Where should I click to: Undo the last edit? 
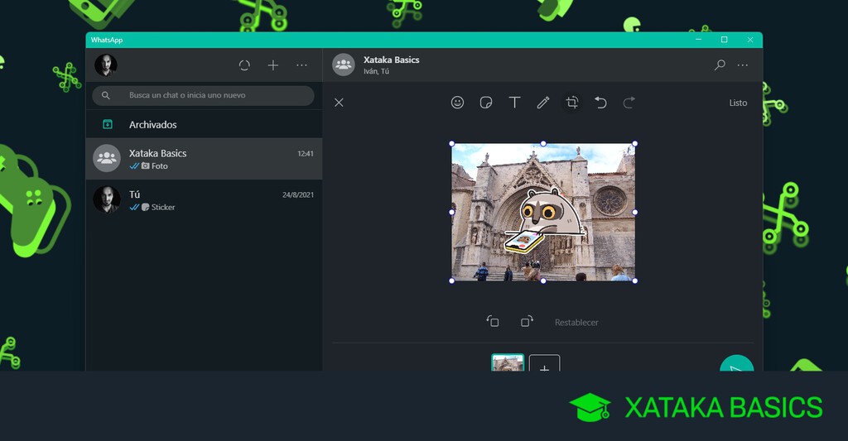[x=600, y=103]
